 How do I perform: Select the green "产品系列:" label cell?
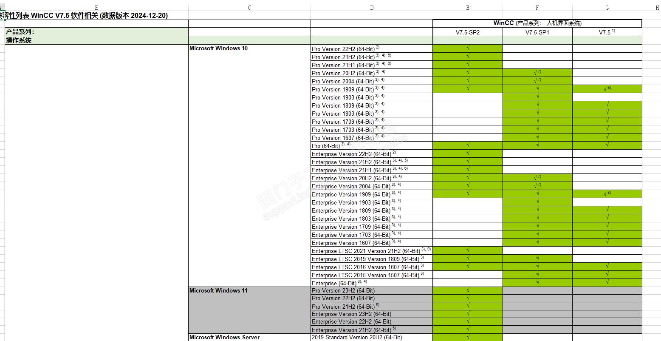[96, 32]
